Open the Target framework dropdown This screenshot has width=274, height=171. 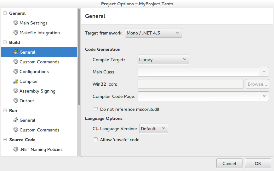click(x=153, y=33)
